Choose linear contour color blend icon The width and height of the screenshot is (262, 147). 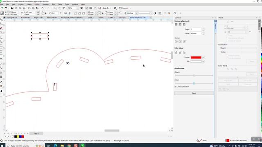176,53
